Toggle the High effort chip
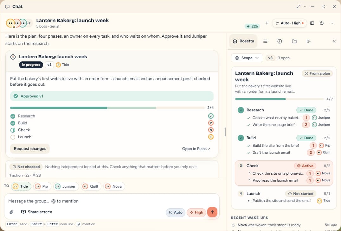Image resolution: width=341 pixels, height=231 pixels. click(196, 212)
